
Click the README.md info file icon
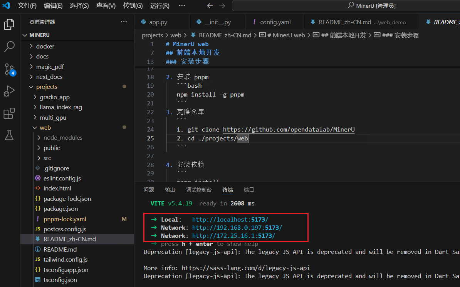point(37,249)
